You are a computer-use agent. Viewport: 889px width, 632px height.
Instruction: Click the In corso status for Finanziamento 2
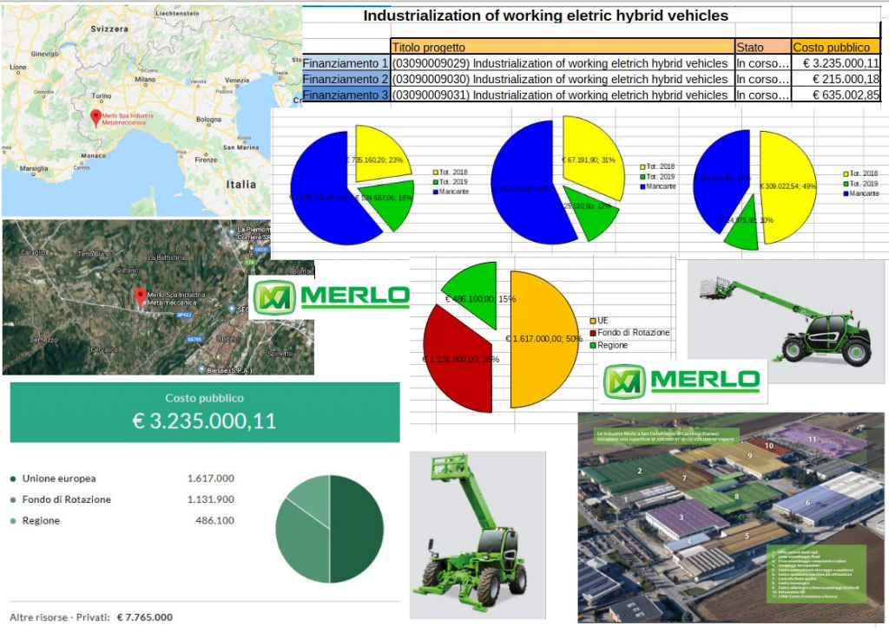coord(762,79)
